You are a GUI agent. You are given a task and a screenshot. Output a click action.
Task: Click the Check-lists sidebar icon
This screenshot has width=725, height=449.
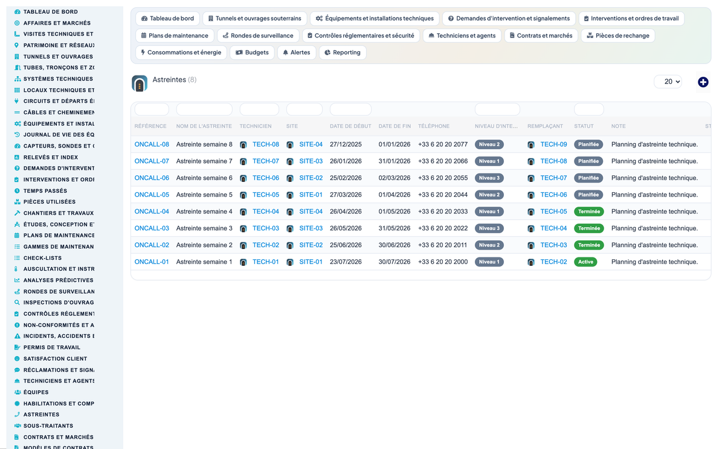[x=17, y=258]
